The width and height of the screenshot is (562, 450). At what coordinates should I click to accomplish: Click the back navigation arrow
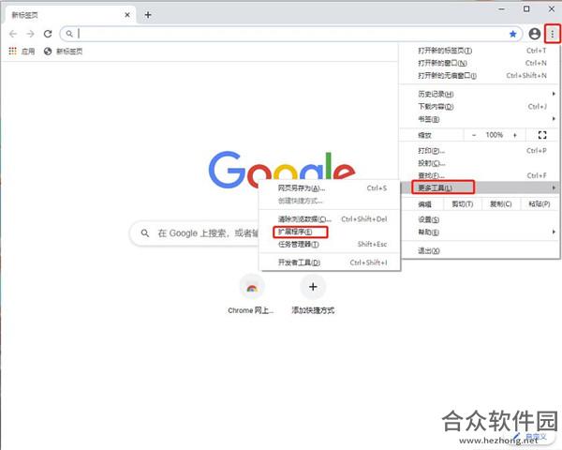tap(13, 34)
